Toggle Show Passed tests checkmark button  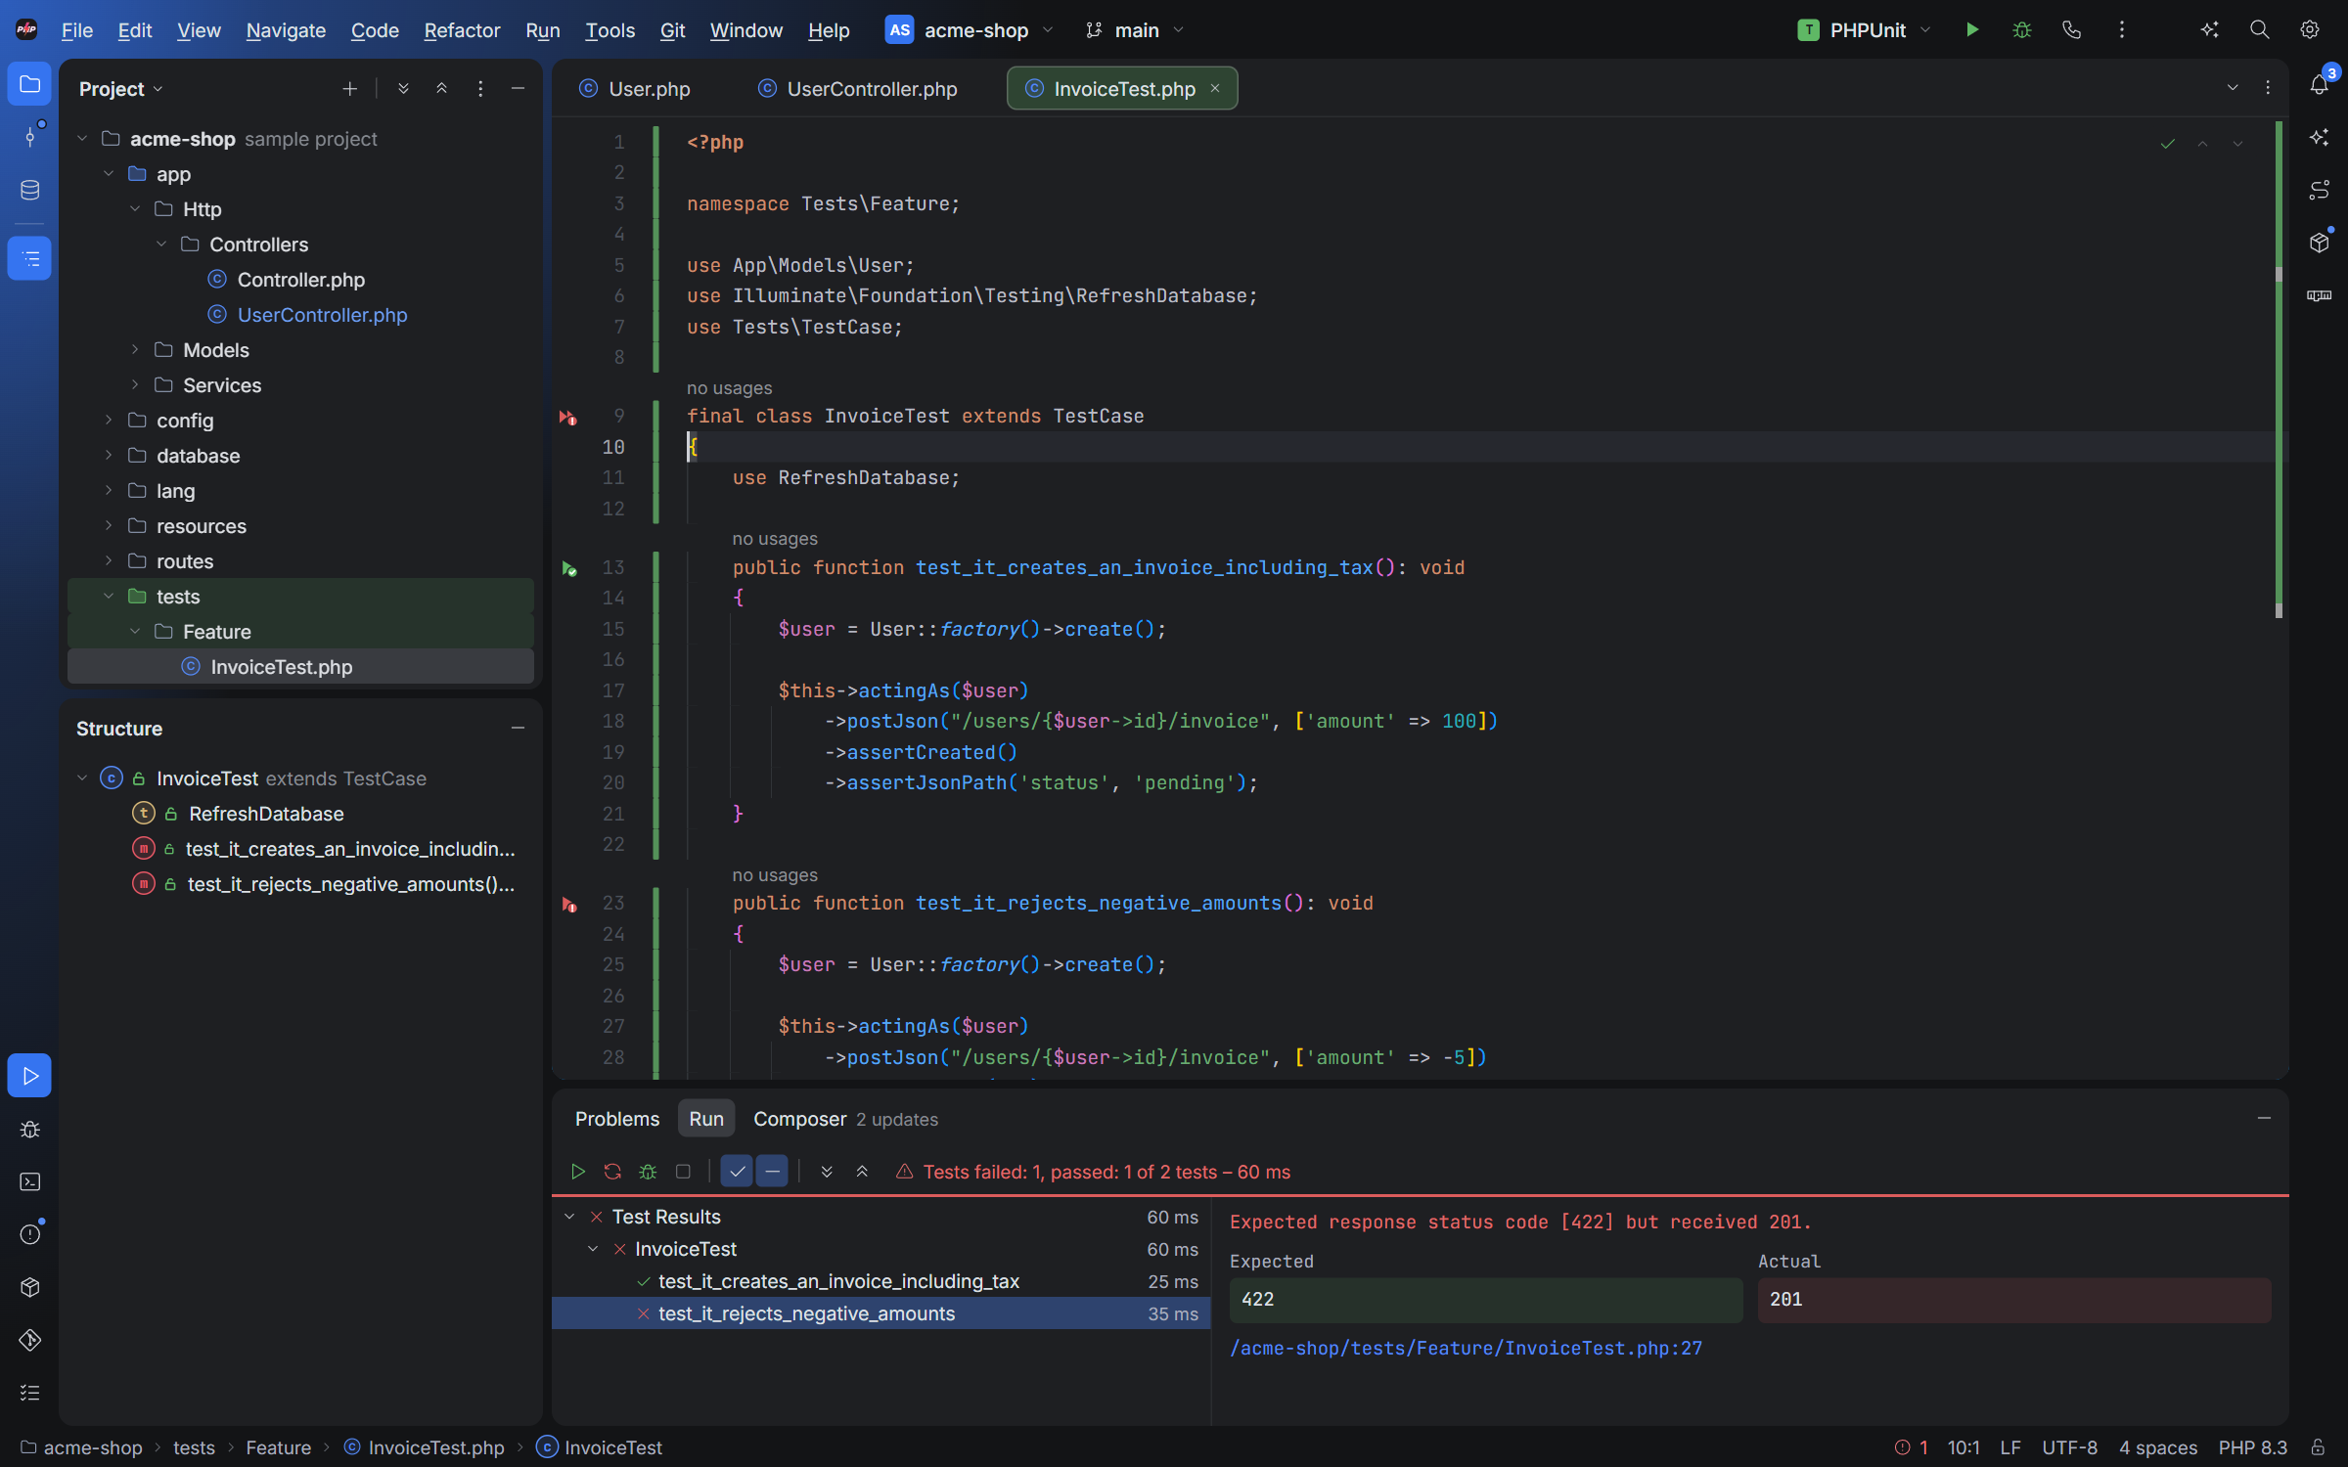tap(737, 1172)
